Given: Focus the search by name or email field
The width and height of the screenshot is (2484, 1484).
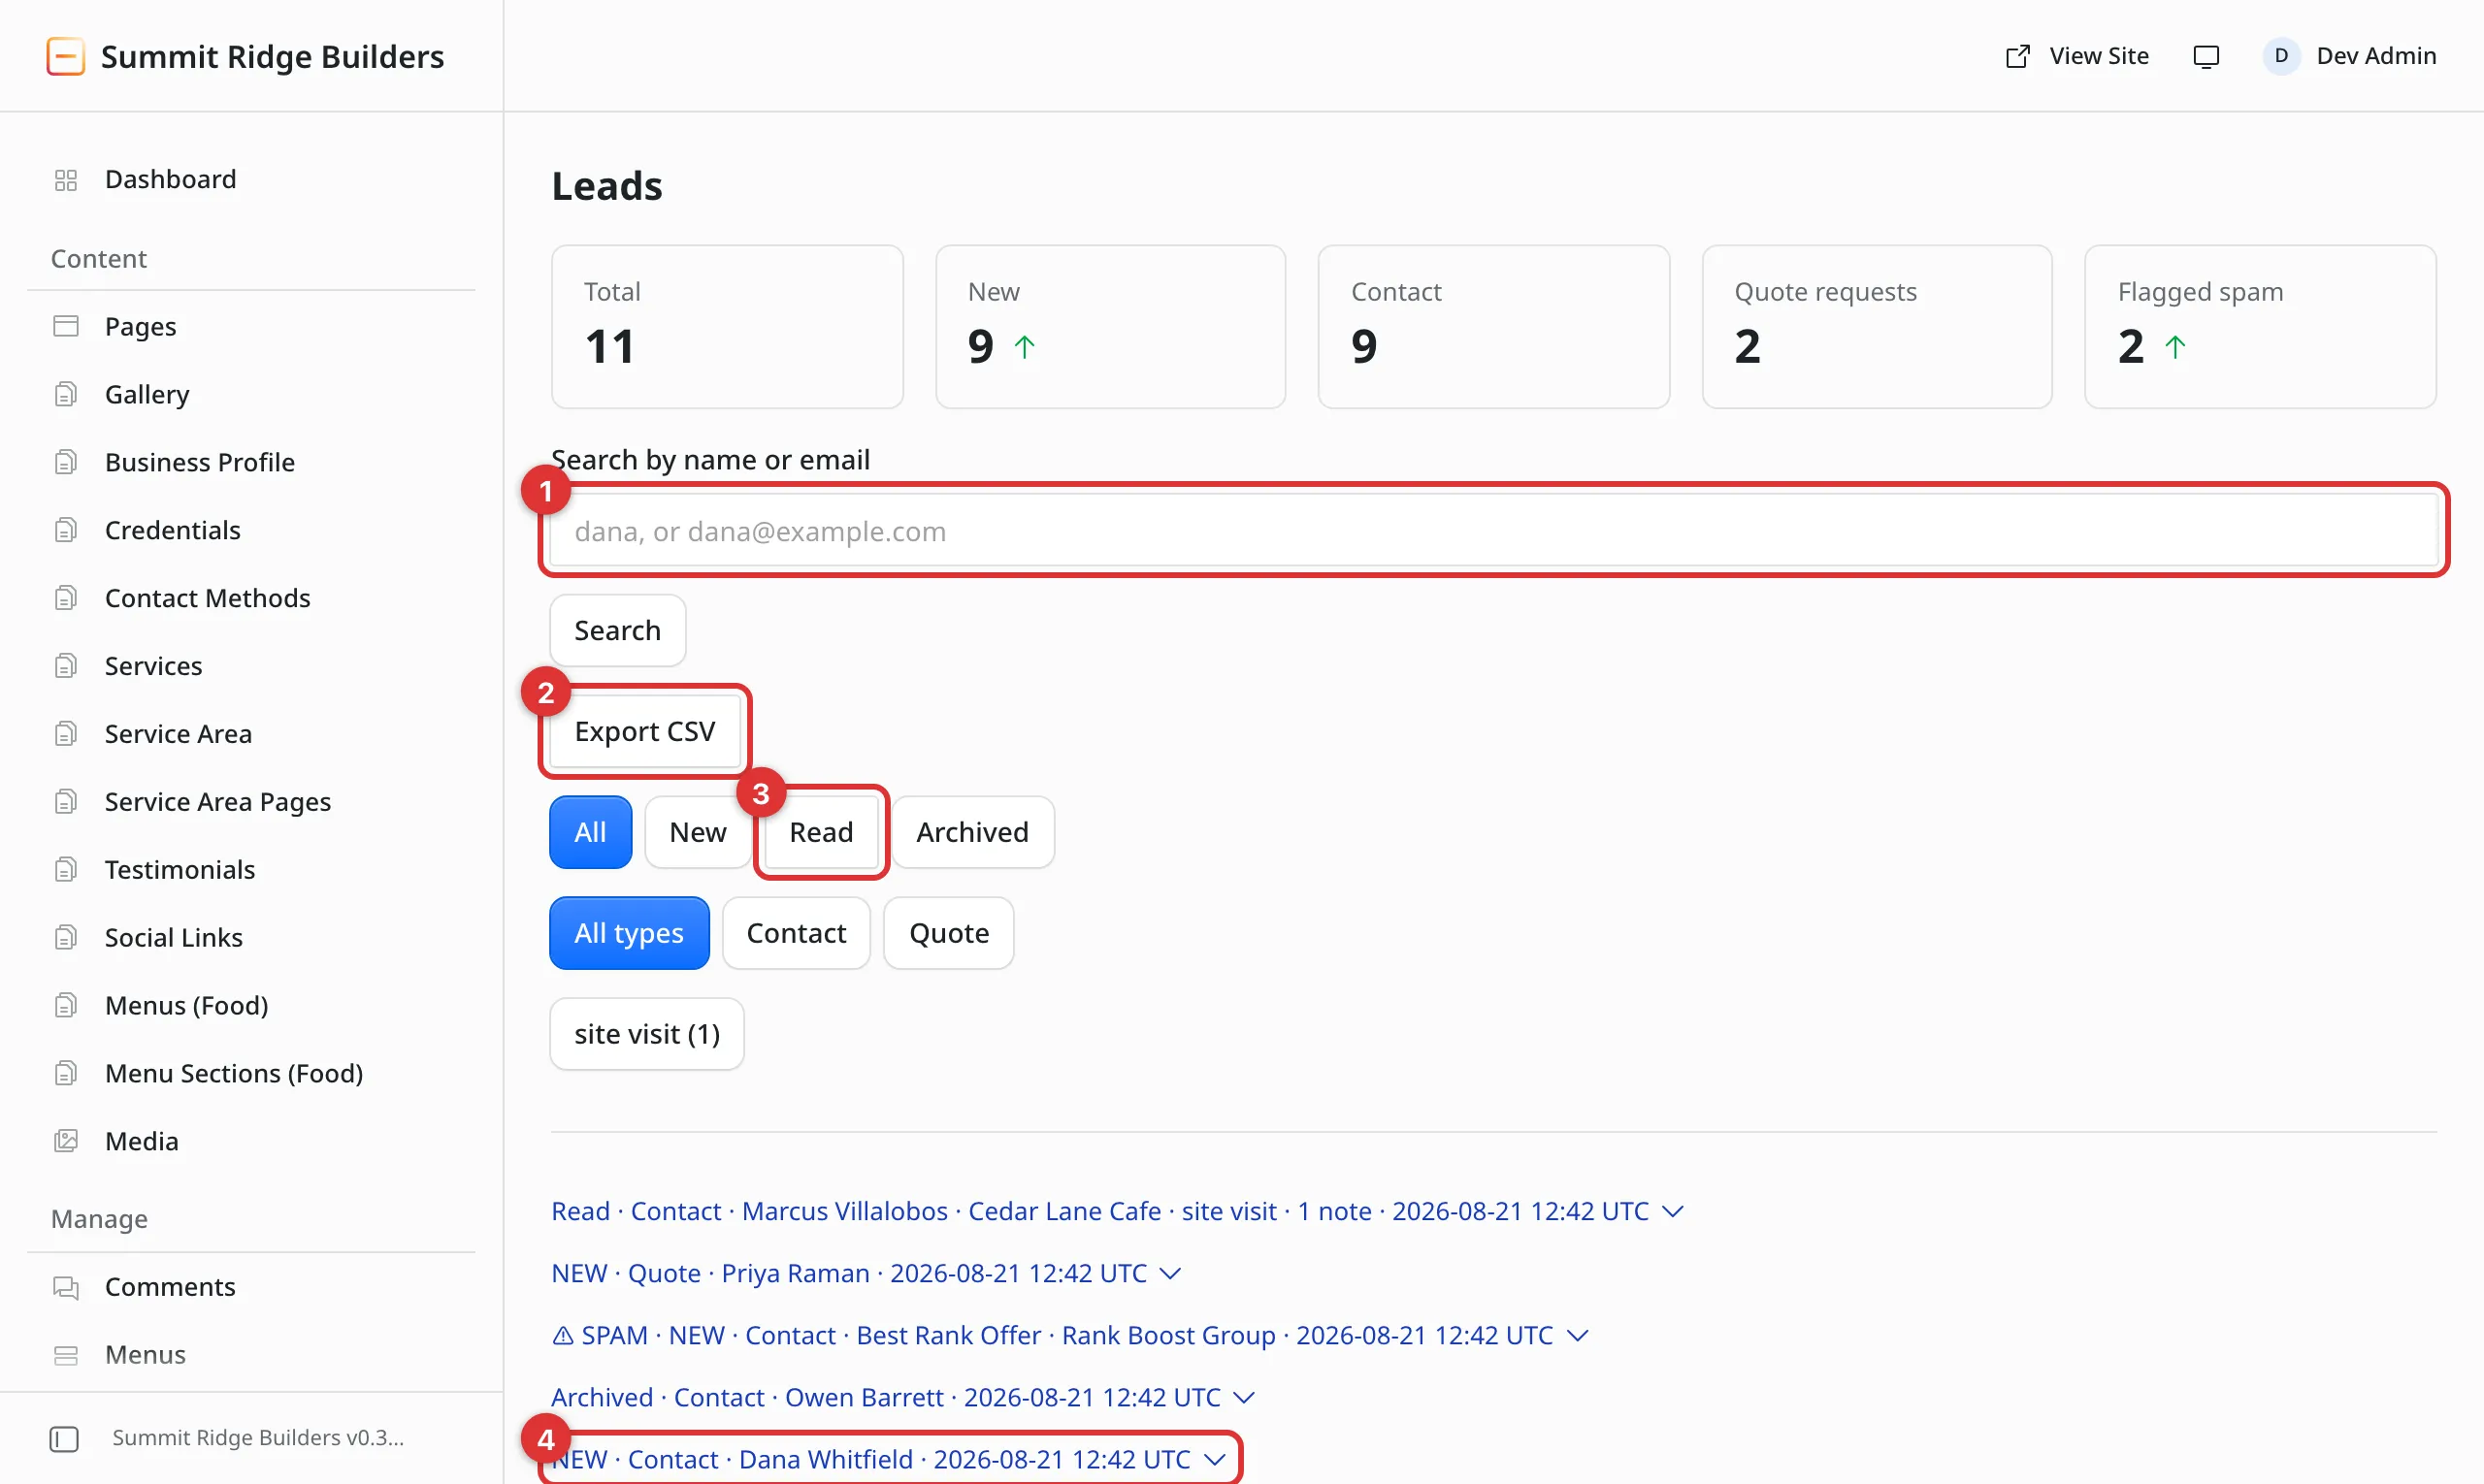Looking at the screenshot, I should (1493, 531).
